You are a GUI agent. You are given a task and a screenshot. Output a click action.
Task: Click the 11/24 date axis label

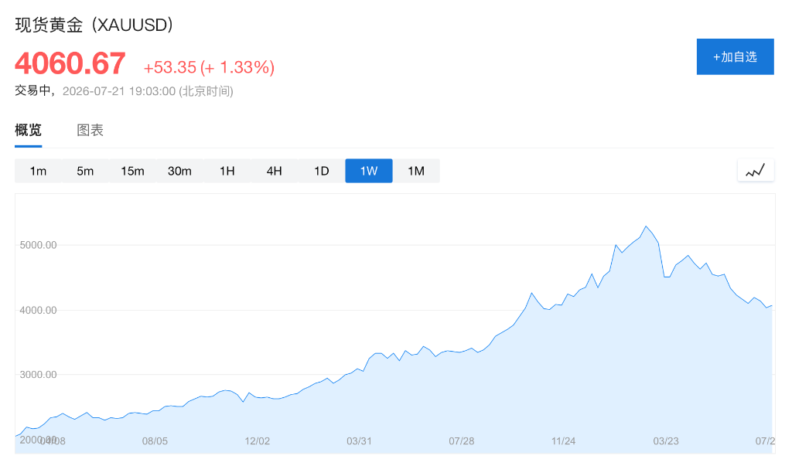tap(563, 441)
